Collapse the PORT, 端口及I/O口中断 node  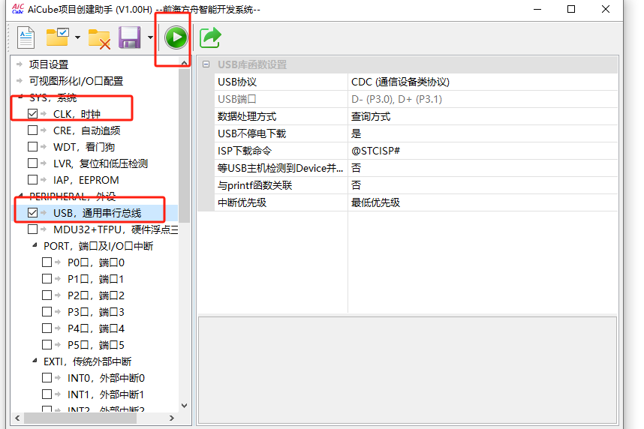[35, 245]
